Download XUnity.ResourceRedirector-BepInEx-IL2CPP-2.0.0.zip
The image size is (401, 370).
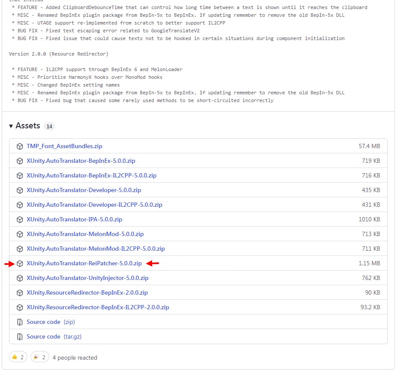(x=98, y=307)
